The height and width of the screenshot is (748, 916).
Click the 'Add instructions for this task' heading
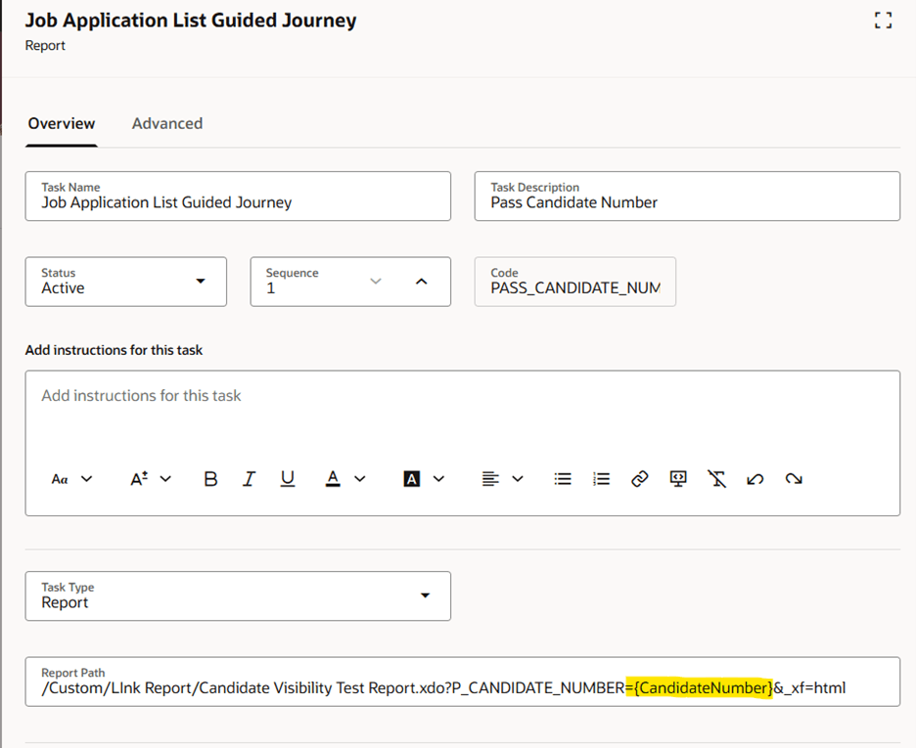pos(114,350)
